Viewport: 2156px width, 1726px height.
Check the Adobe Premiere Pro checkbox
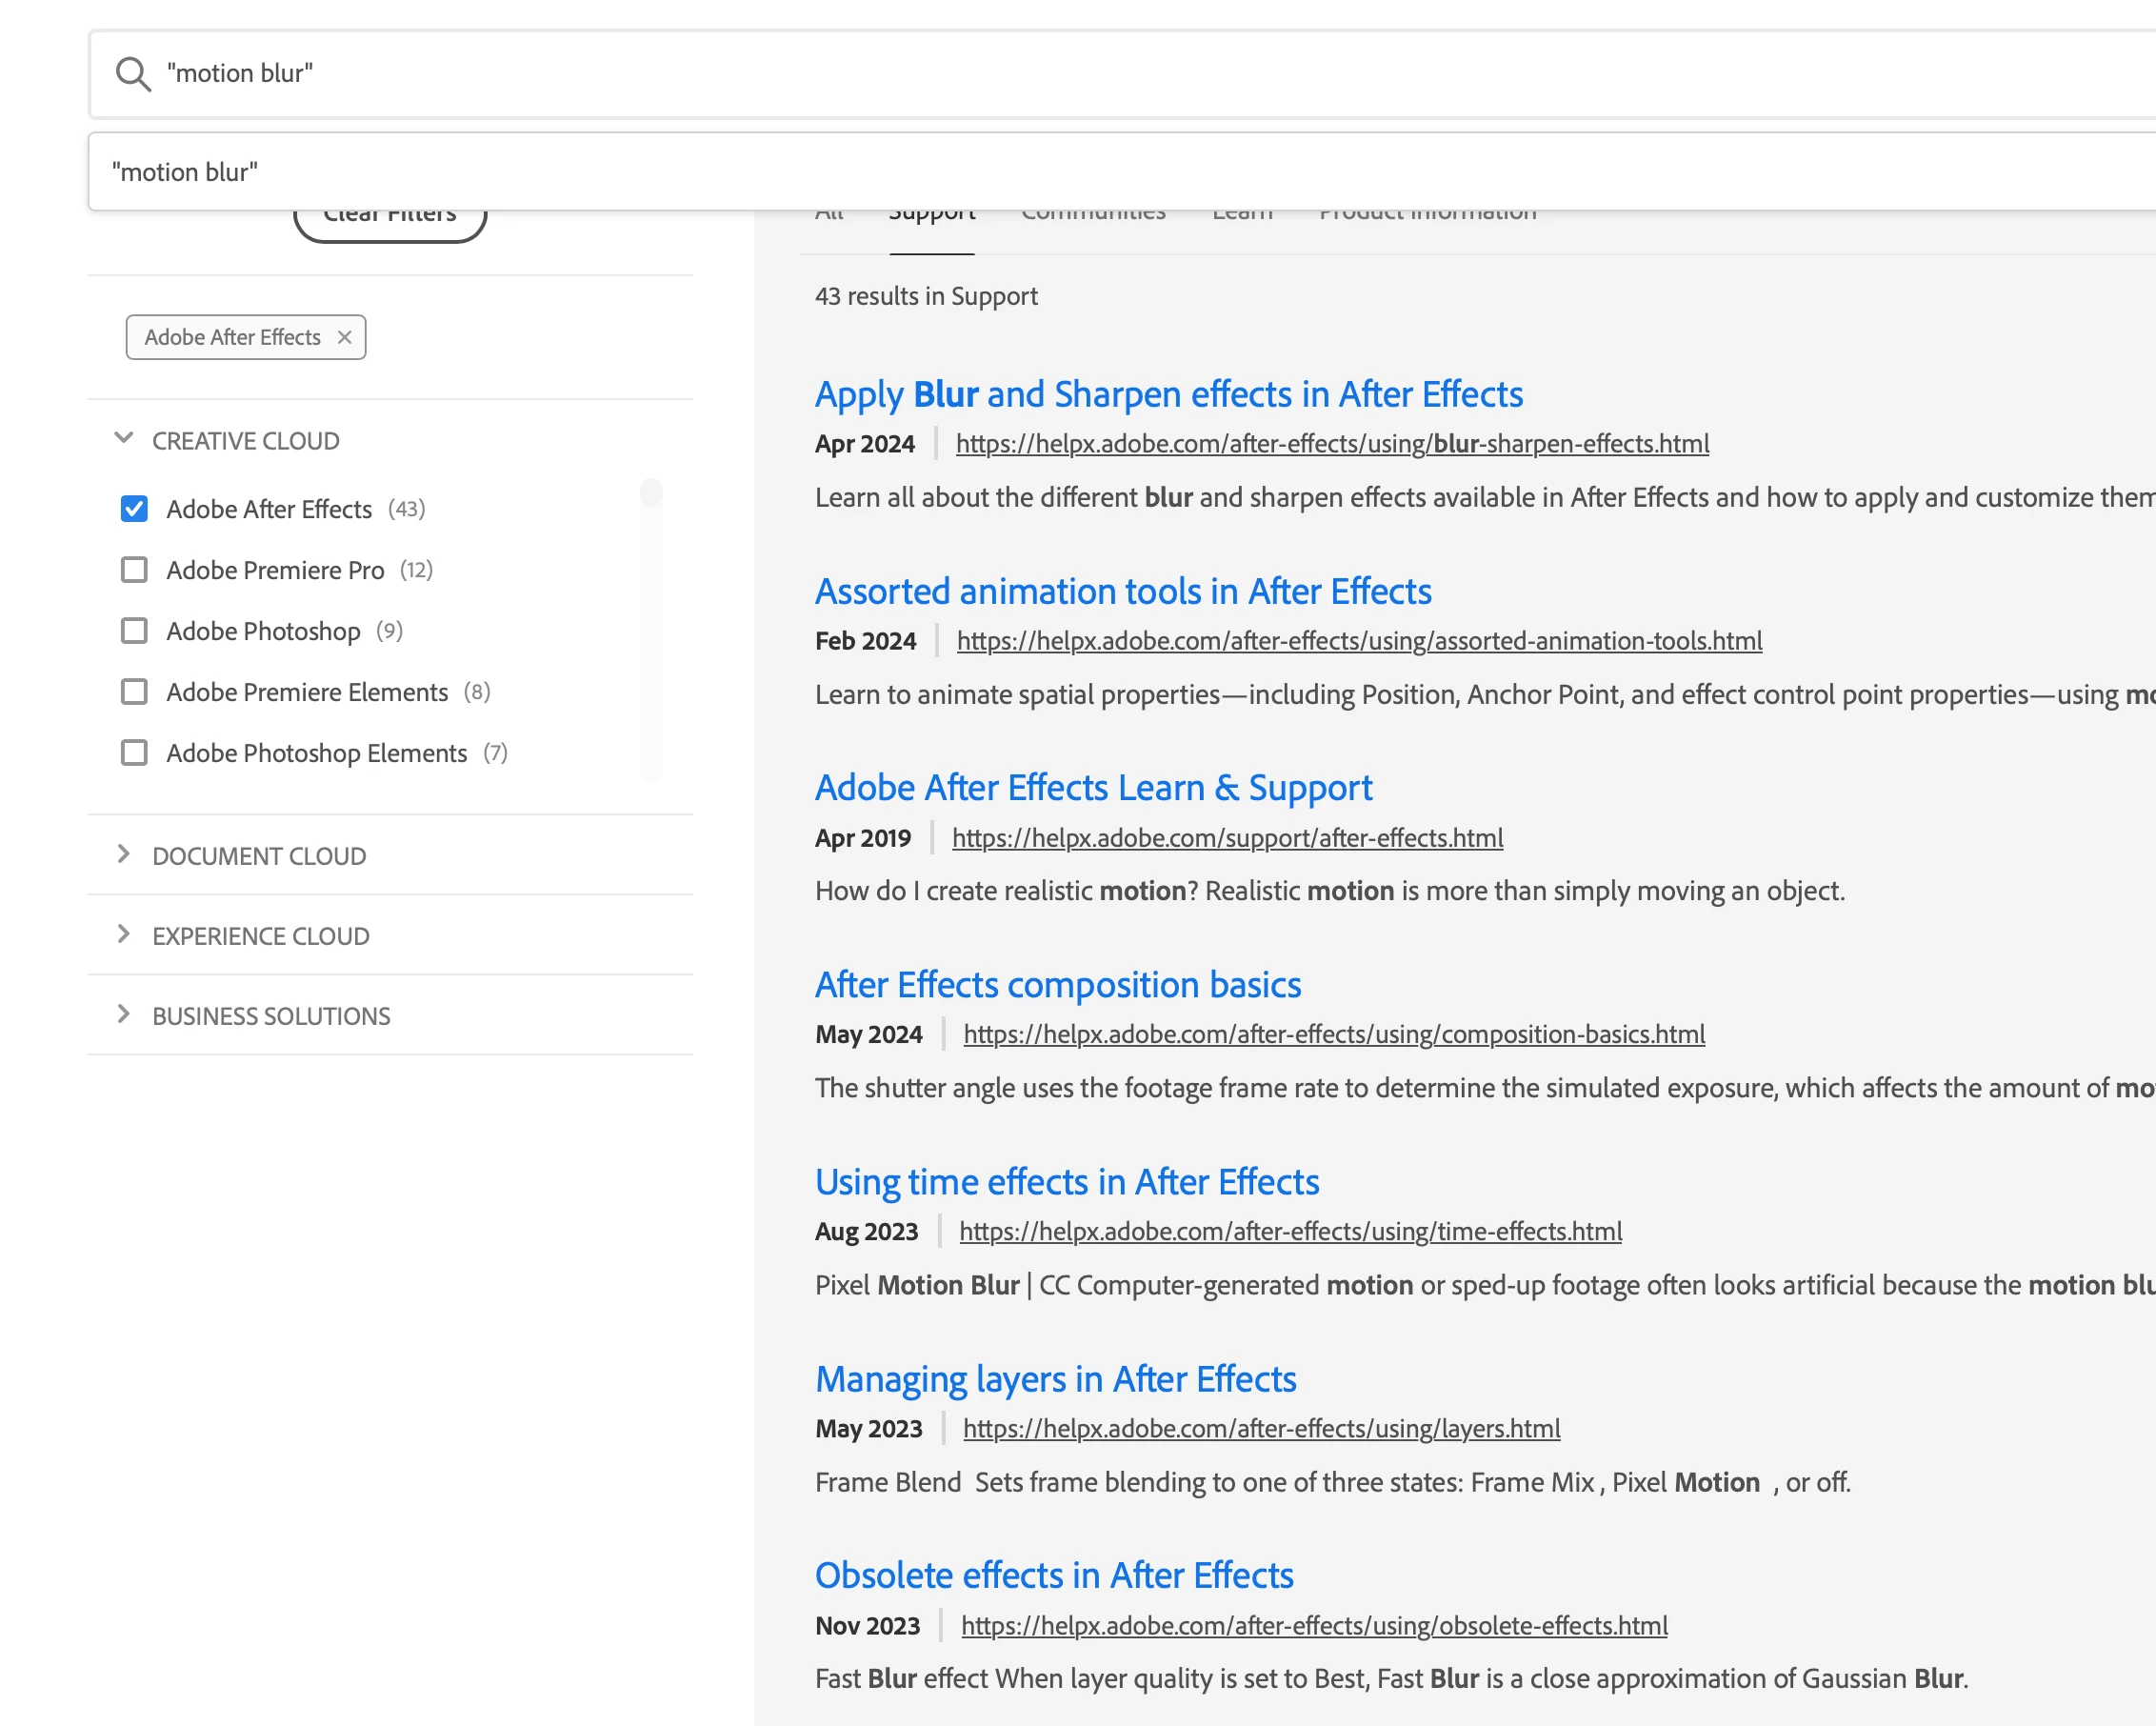134,570
